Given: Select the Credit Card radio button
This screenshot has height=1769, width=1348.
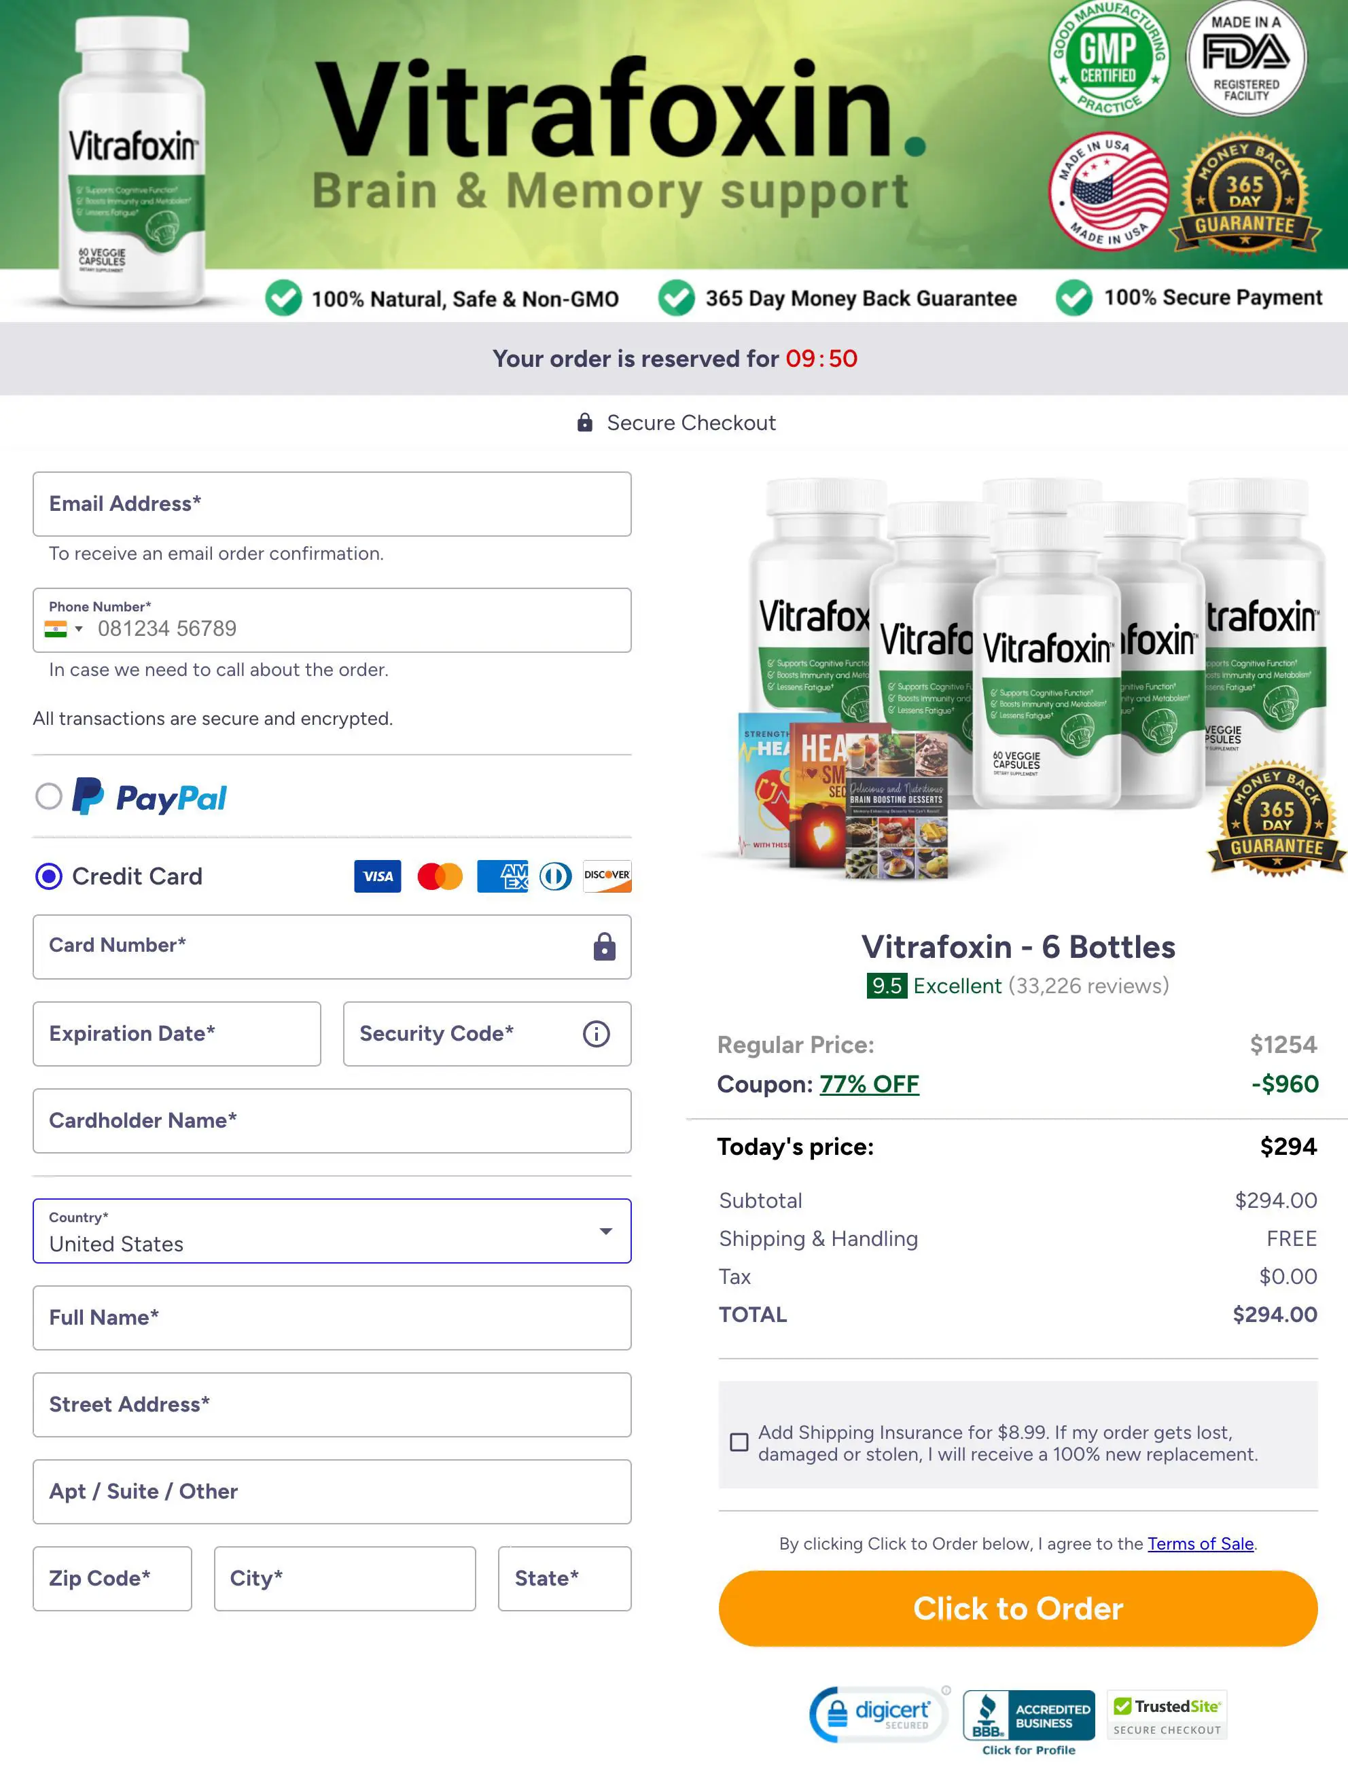Looking at the screenshot, I should (49, 876).
